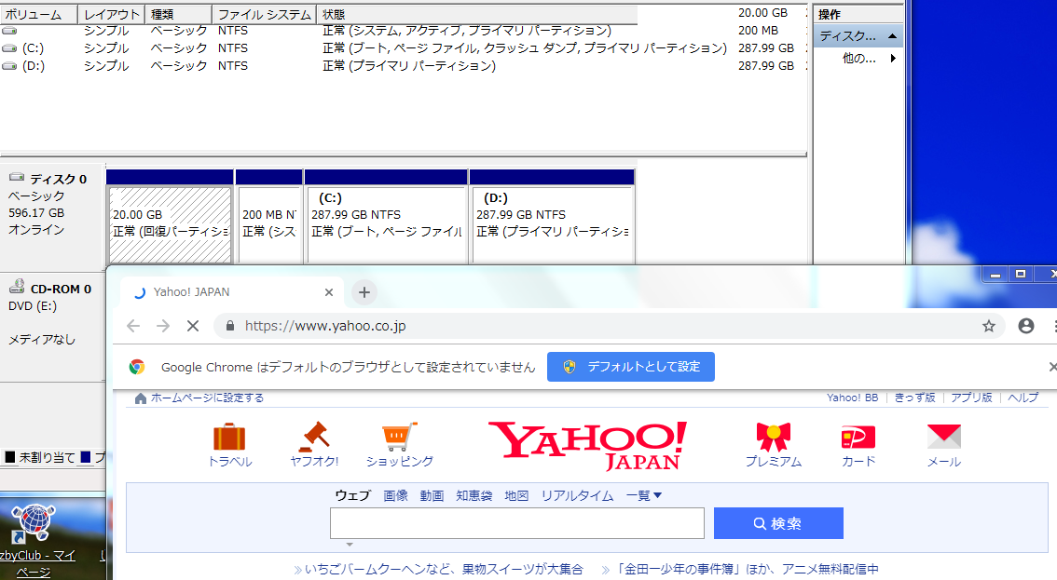
Task: Stop page loading with the X button
Action: [x=193, y=326]
